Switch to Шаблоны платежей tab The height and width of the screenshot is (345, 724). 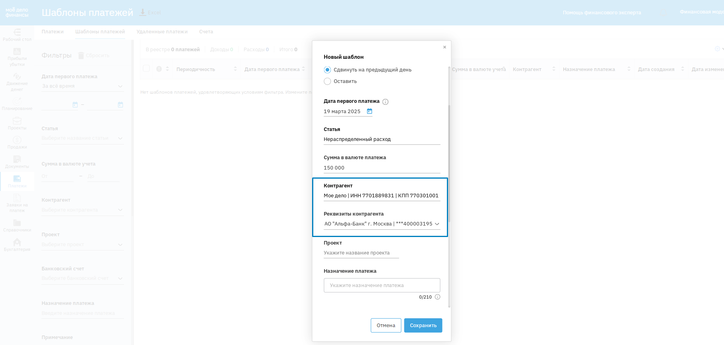(100, 32)
